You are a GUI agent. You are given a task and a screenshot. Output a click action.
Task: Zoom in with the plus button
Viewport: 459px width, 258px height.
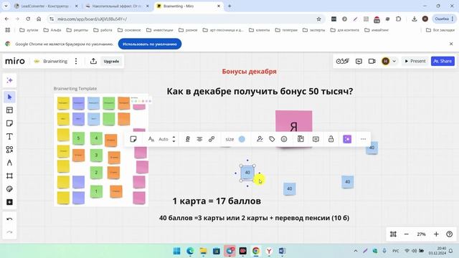[436, 234]
